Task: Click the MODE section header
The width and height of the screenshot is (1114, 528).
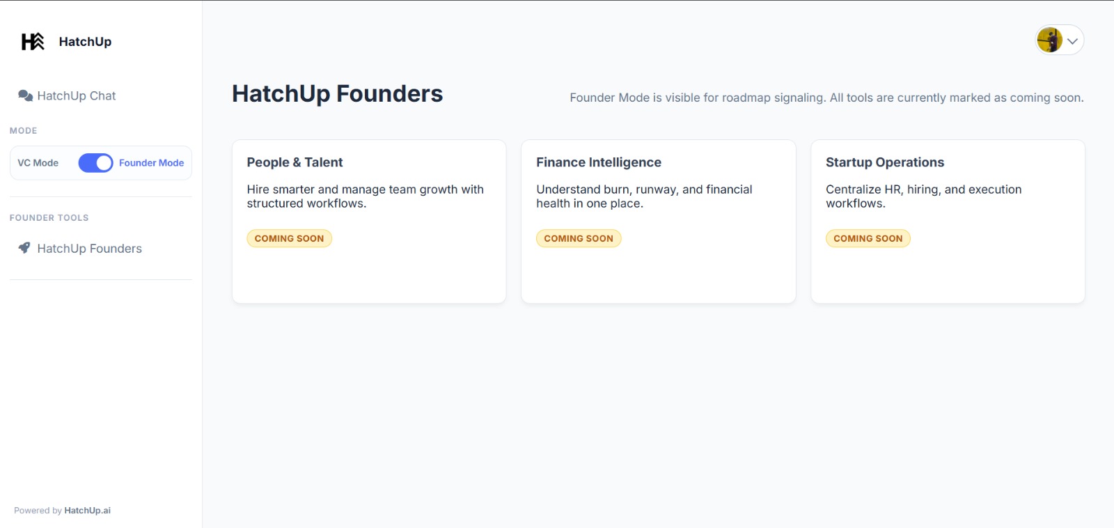Action: coord(23,130)
